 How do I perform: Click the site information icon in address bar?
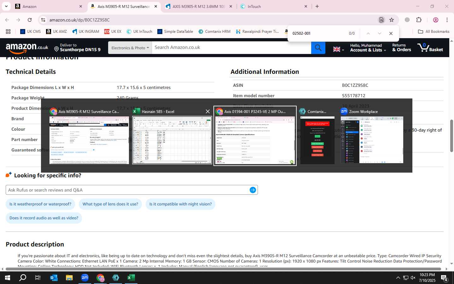(43, 20)
